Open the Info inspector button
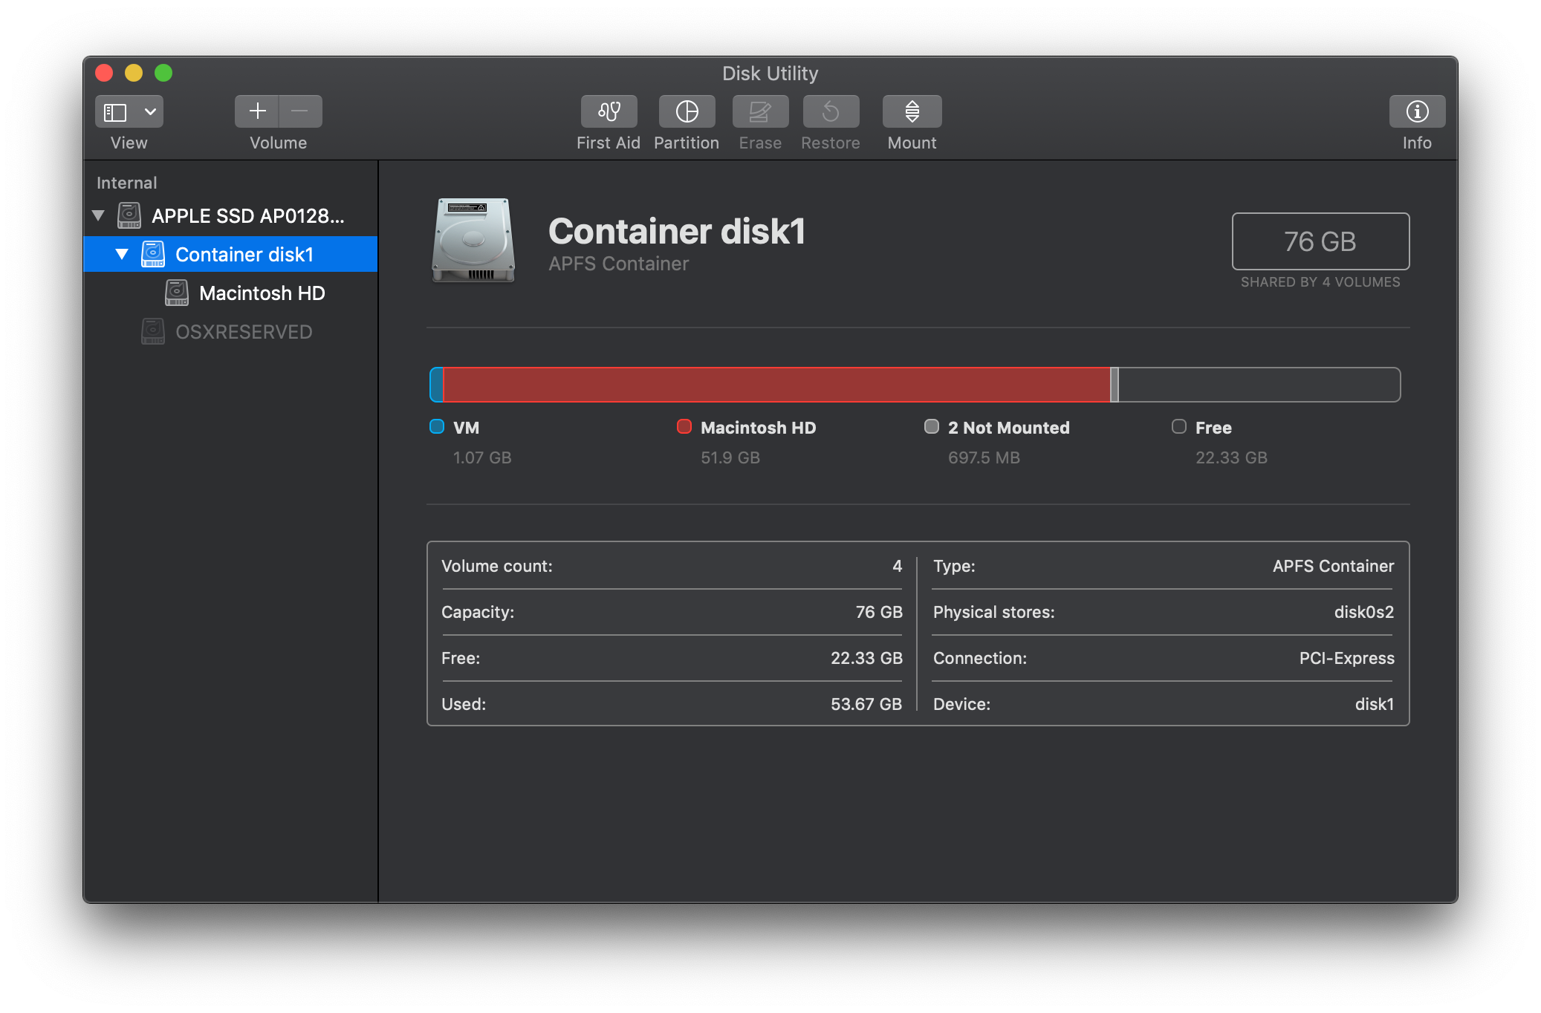The image size is (1541, 1013). [1417, 111]
